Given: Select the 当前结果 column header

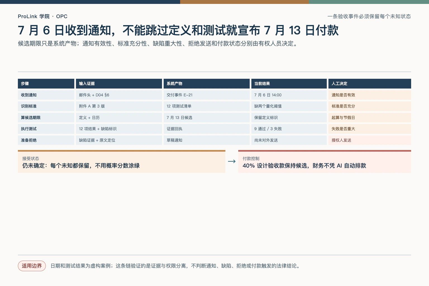Looking at the screenshot, I should tap(289, 84).
